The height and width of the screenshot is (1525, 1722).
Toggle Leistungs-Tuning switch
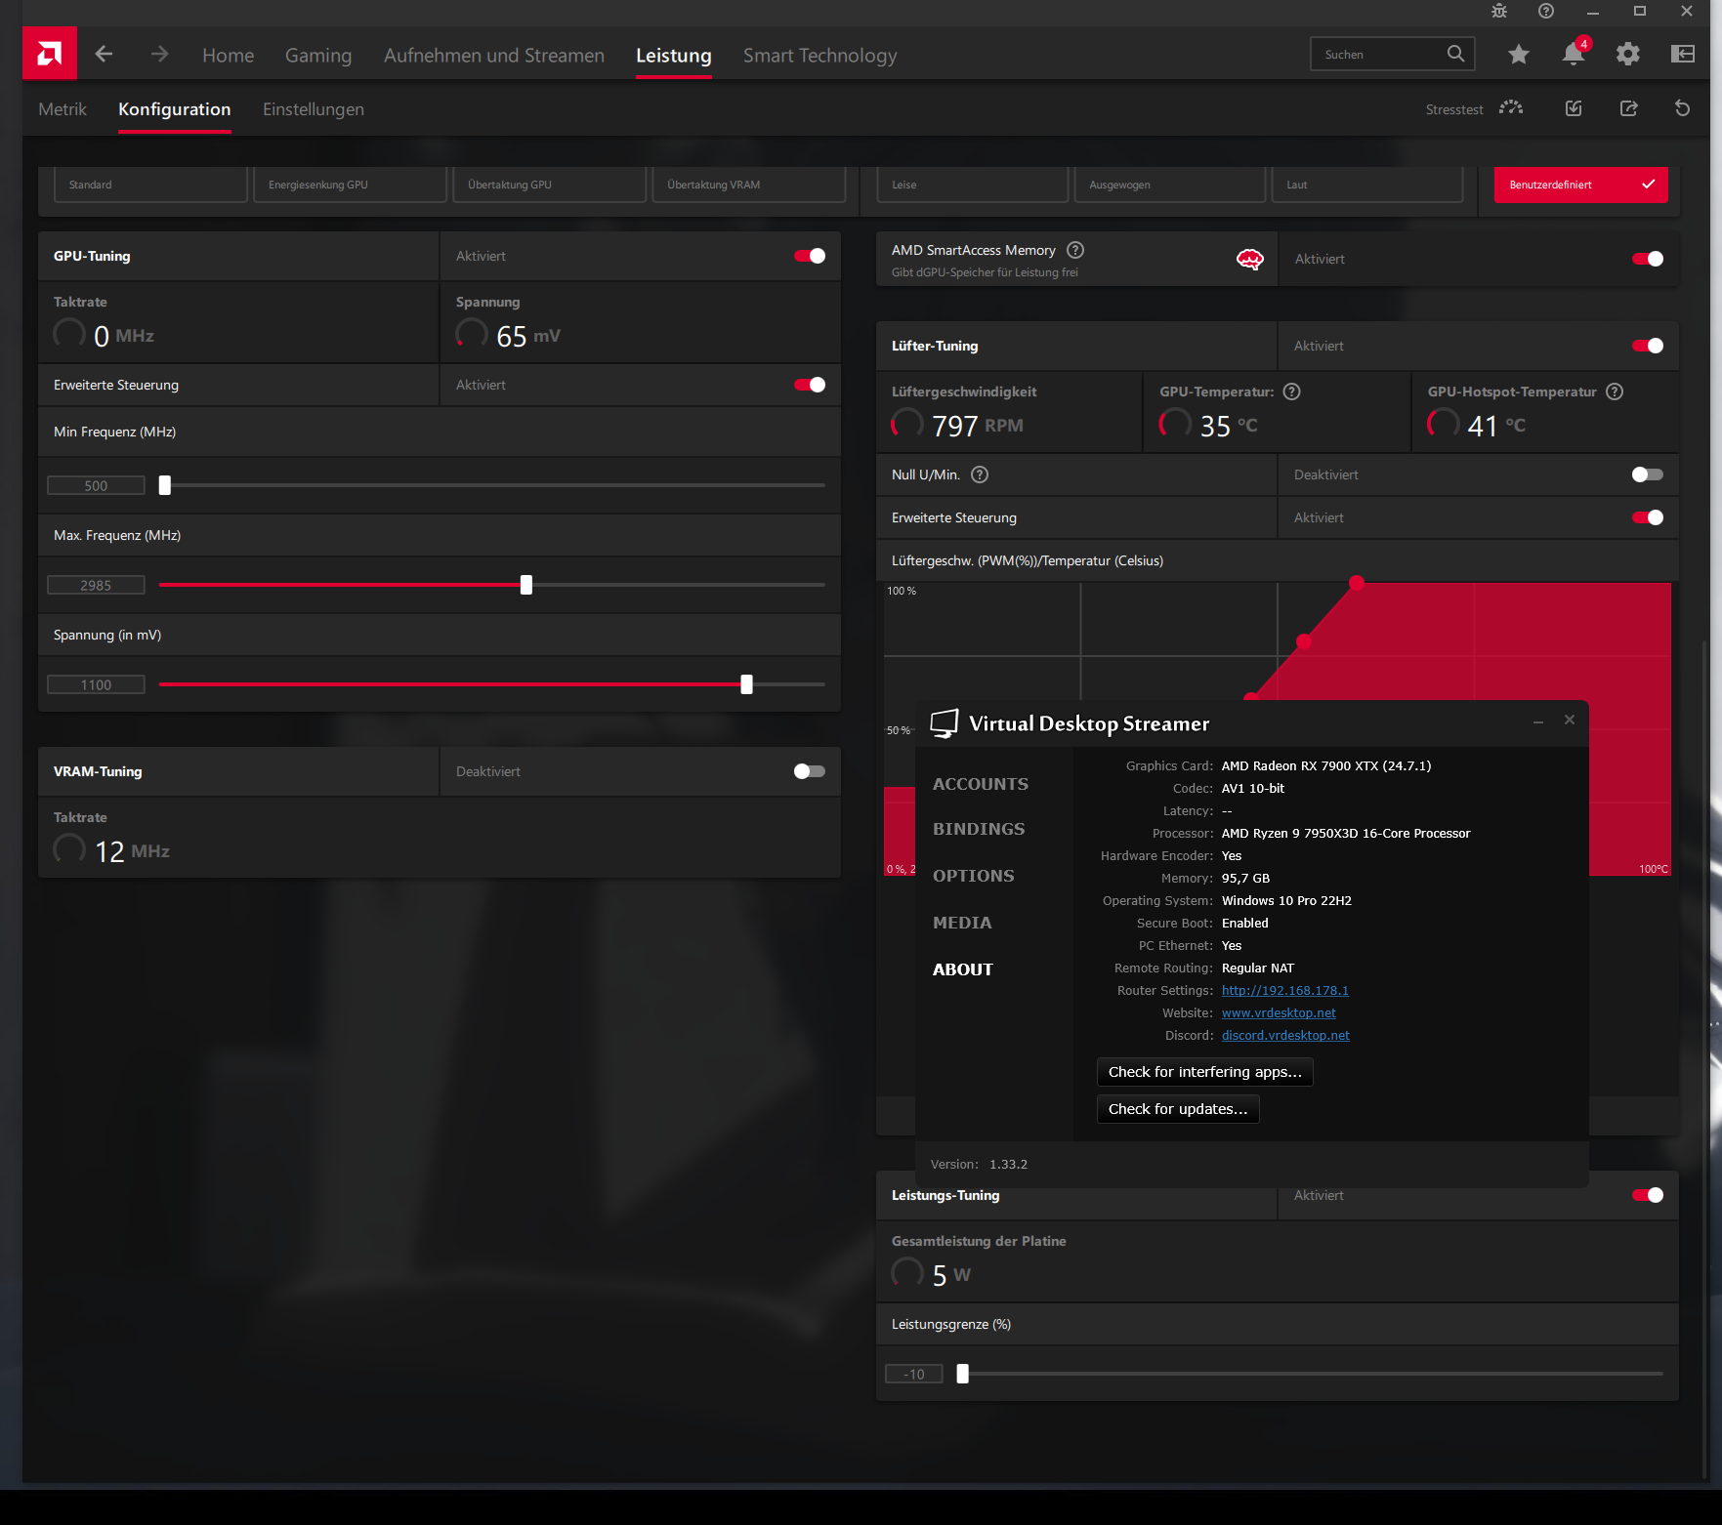click(x=1648, y=1195)
